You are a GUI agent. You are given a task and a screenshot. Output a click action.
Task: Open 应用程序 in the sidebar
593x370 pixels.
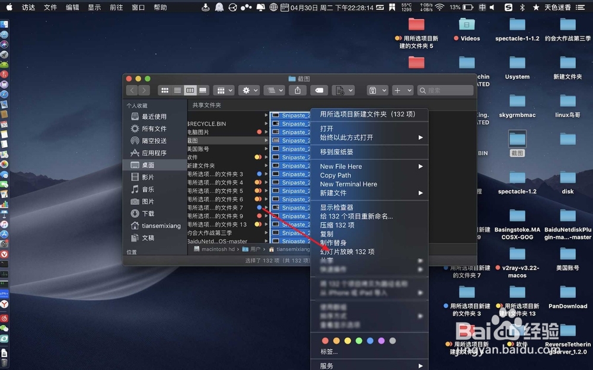coord(155,153)
